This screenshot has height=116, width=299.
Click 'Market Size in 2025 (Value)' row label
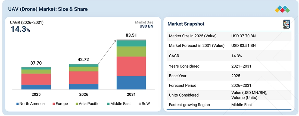193,36
